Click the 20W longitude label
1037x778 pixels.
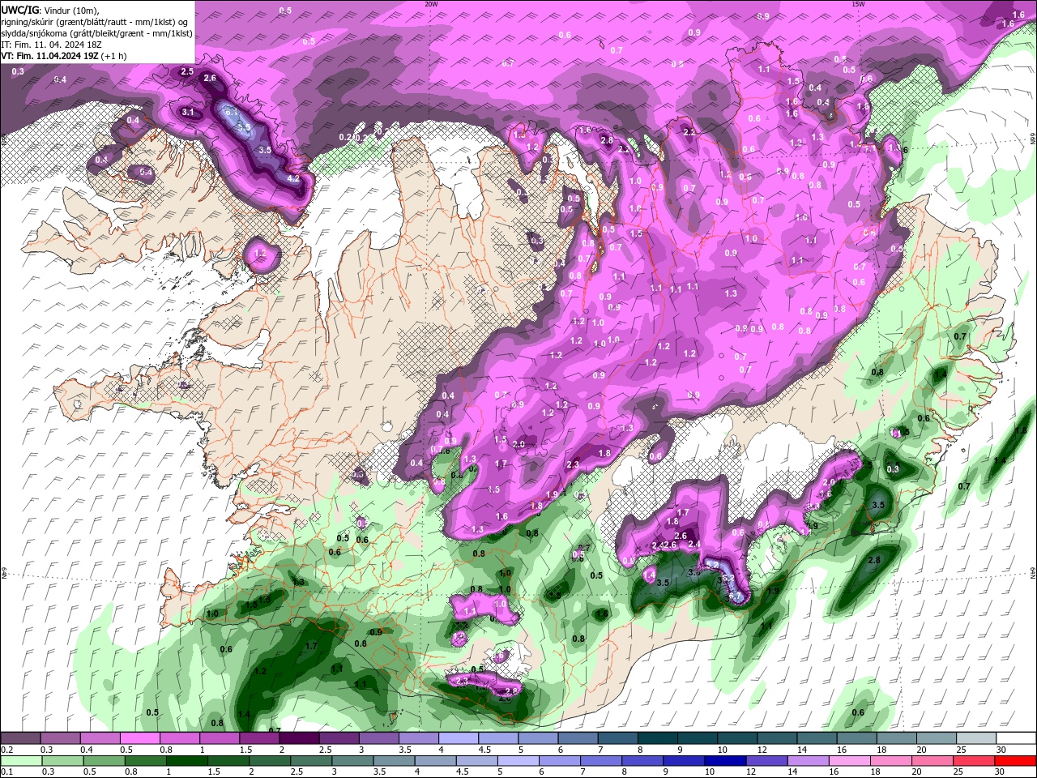431,4
